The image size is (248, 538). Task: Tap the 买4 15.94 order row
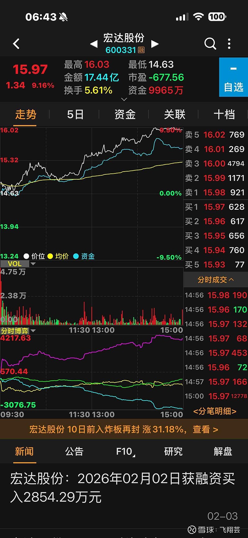pyautogui.click(x=215, y=250)
